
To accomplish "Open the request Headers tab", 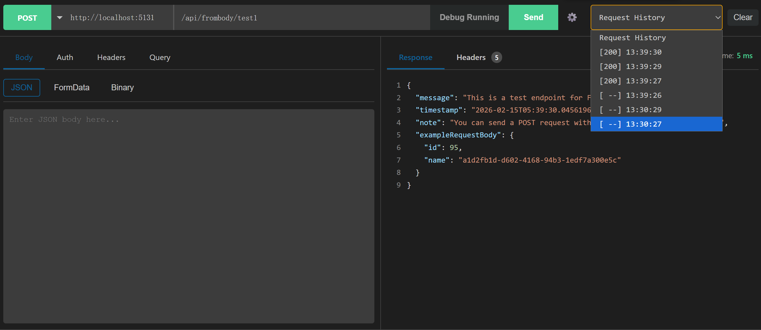I will (111, 57).
